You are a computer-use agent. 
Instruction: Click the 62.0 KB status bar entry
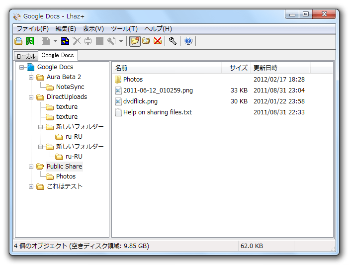(252, 246)
